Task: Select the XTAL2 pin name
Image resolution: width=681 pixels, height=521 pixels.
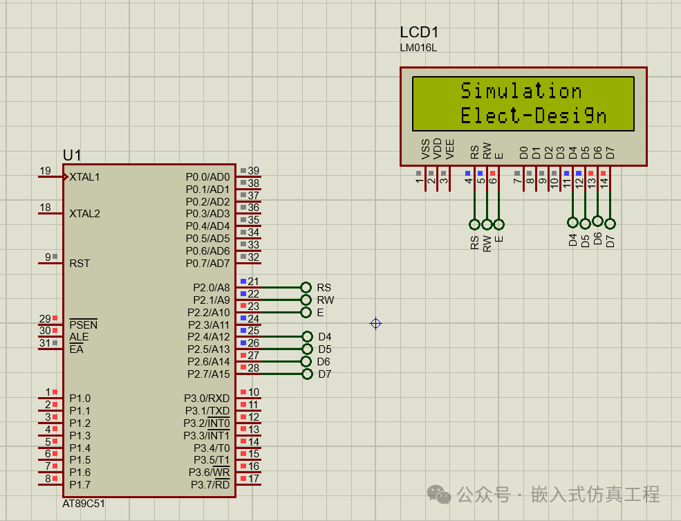Action: click(x=84, y=213)
